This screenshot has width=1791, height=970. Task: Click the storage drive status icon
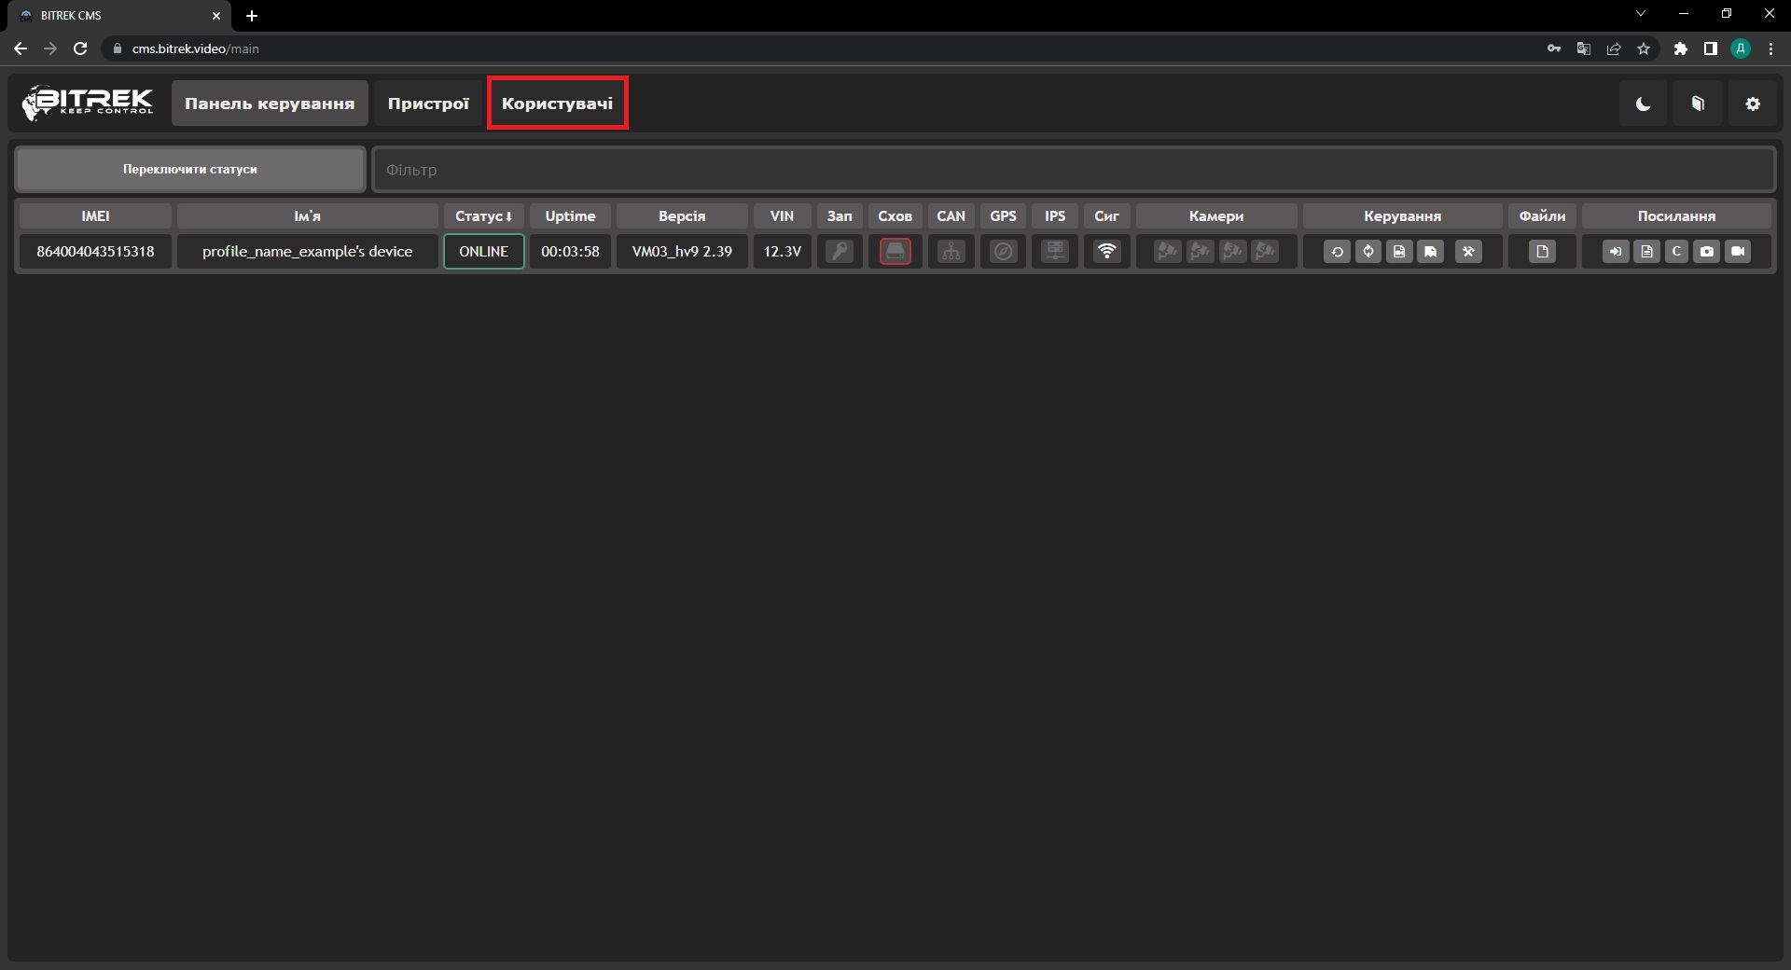click(x=895, y=252)
